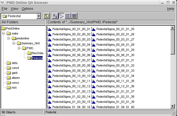Click the PMD folder icon
Image resolution: width=177 pixels, height=116 pixels.
coord(24,48)
